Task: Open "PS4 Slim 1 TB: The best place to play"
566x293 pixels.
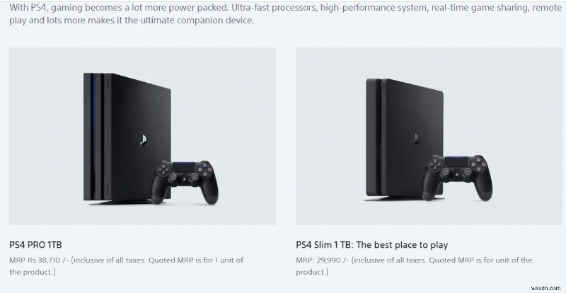Action: point(371,245)
